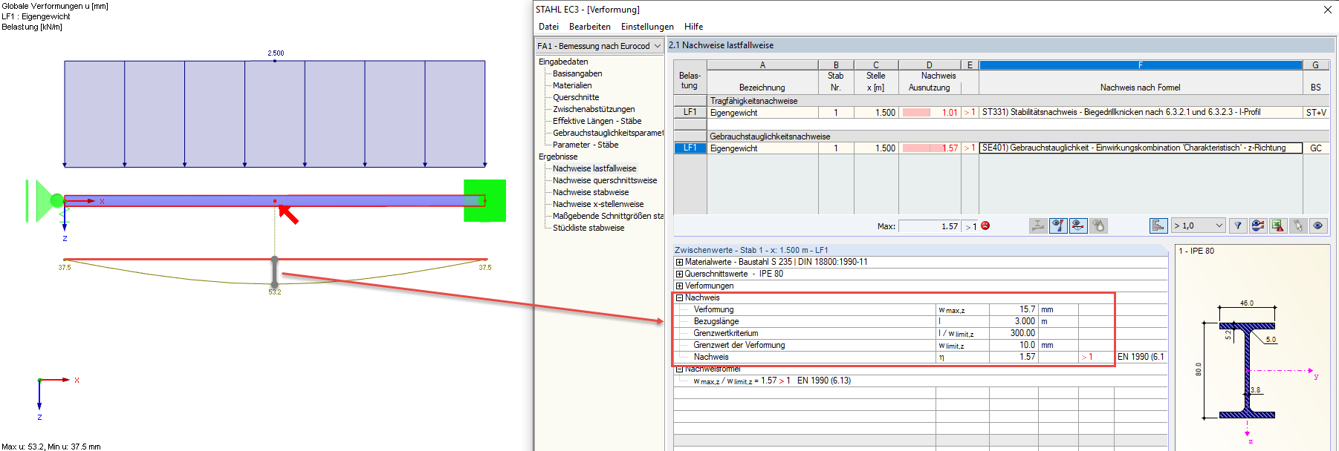Click the Max value field showing 1.57
This screenshot has height=451, width=1339.
pyautogui.click(x=930, y=226)
